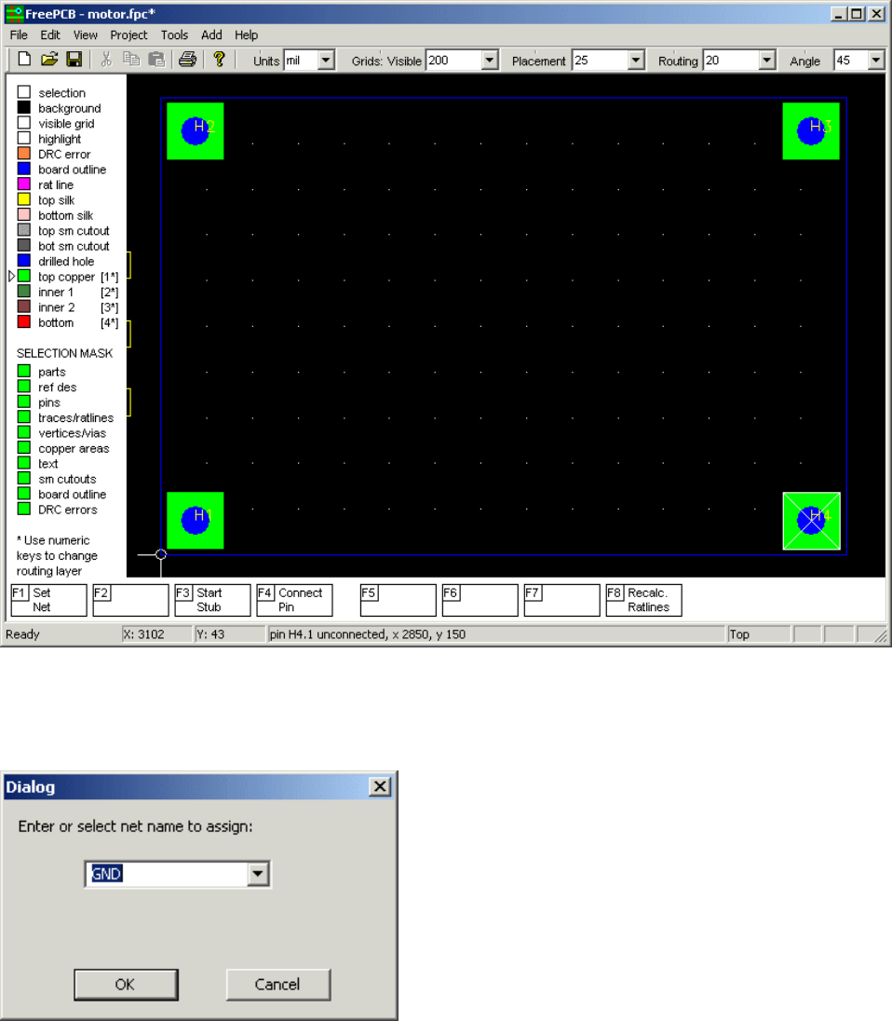Open the net name dropdown list
This screenshot has width=892, height=1021.
tap(258, 874)
